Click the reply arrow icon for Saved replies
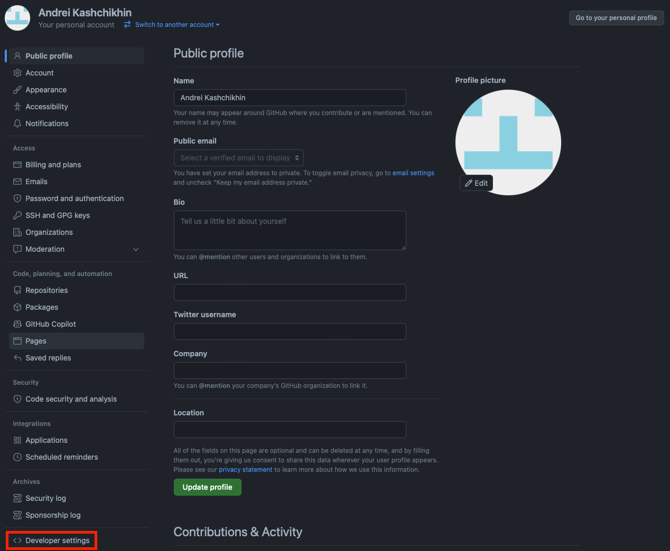The width and height of the screenshot is (670, 551). pos(17,358)
